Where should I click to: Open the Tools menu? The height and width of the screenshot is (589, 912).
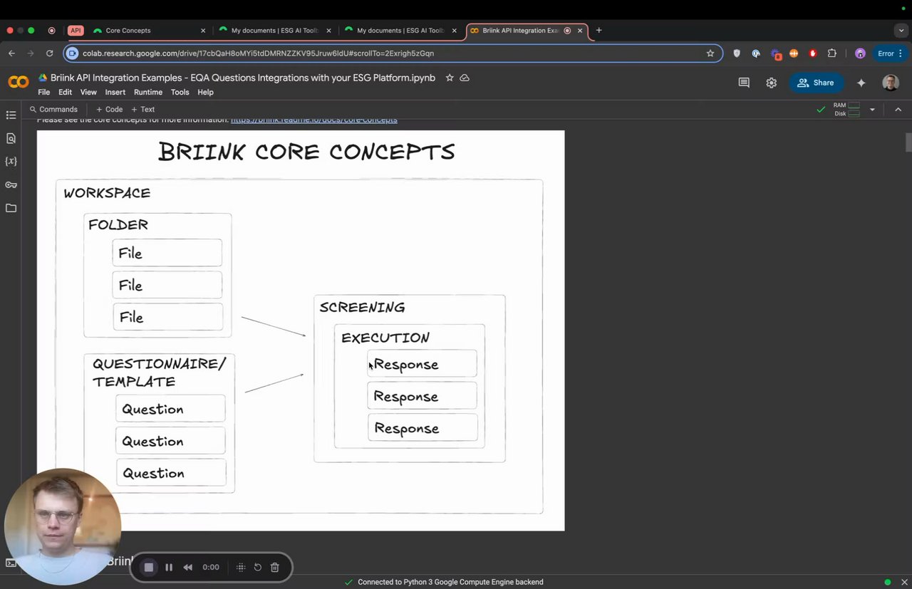point(180,92)
